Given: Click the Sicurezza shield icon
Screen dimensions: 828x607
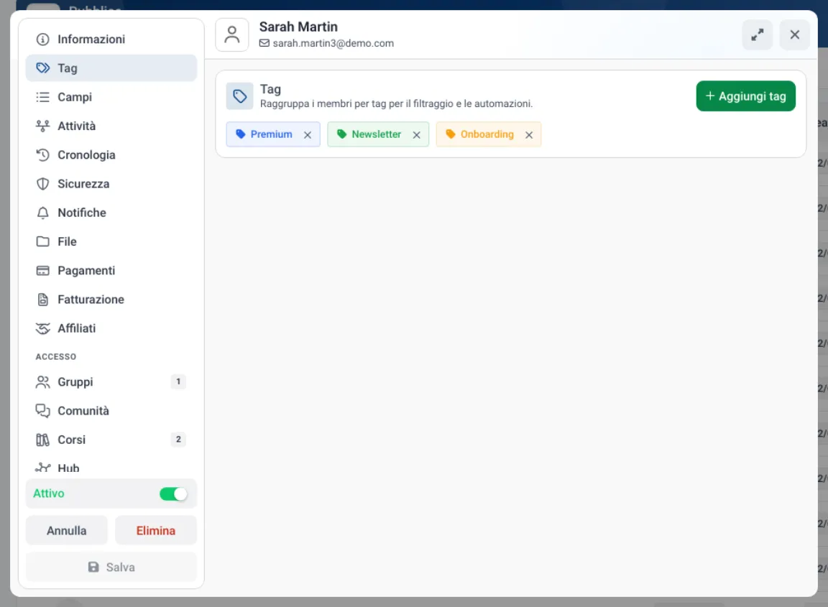Looking at the screenshot, I should (43, 184).
